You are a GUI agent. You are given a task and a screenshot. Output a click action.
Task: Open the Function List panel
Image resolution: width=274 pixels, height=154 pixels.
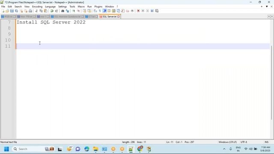(x=123, y=11)
